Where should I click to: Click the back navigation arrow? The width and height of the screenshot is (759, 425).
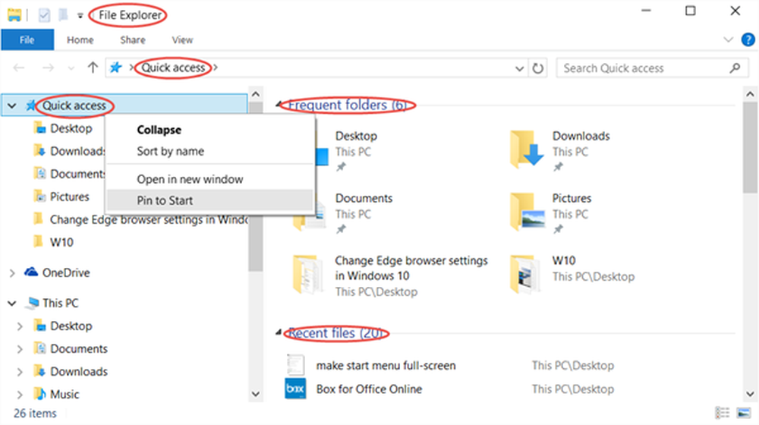tap(19, 68)
